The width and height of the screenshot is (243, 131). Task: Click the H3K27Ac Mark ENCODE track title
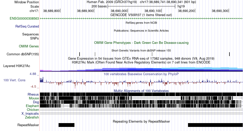(x=141, y=62)
